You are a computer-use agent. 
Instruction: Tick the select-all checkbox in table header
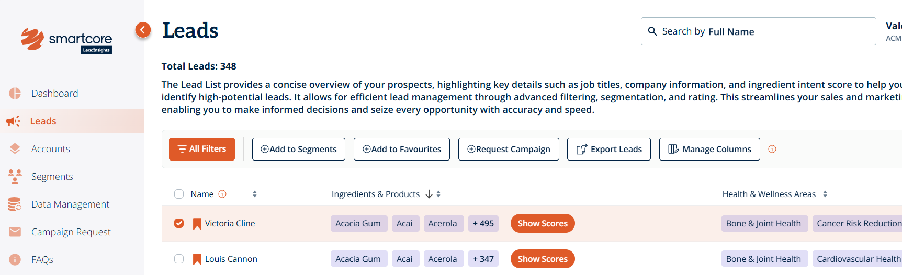click(179, 194)
